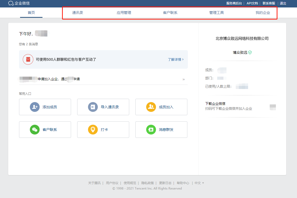Screen dimensions: 297x198
Task: Click the 下载企业微信 heading
Action: click(x=215, y=104)
